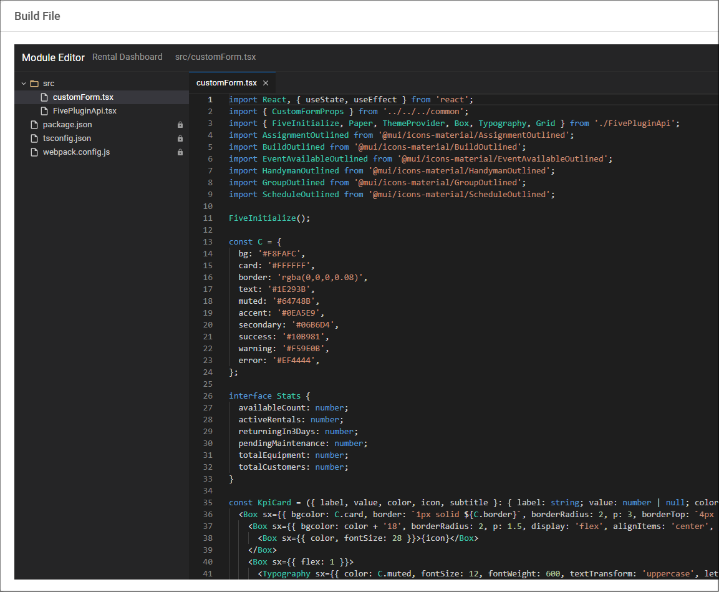Click the Module Editor title
Screen dimensions: 719x592
(53, 58)
